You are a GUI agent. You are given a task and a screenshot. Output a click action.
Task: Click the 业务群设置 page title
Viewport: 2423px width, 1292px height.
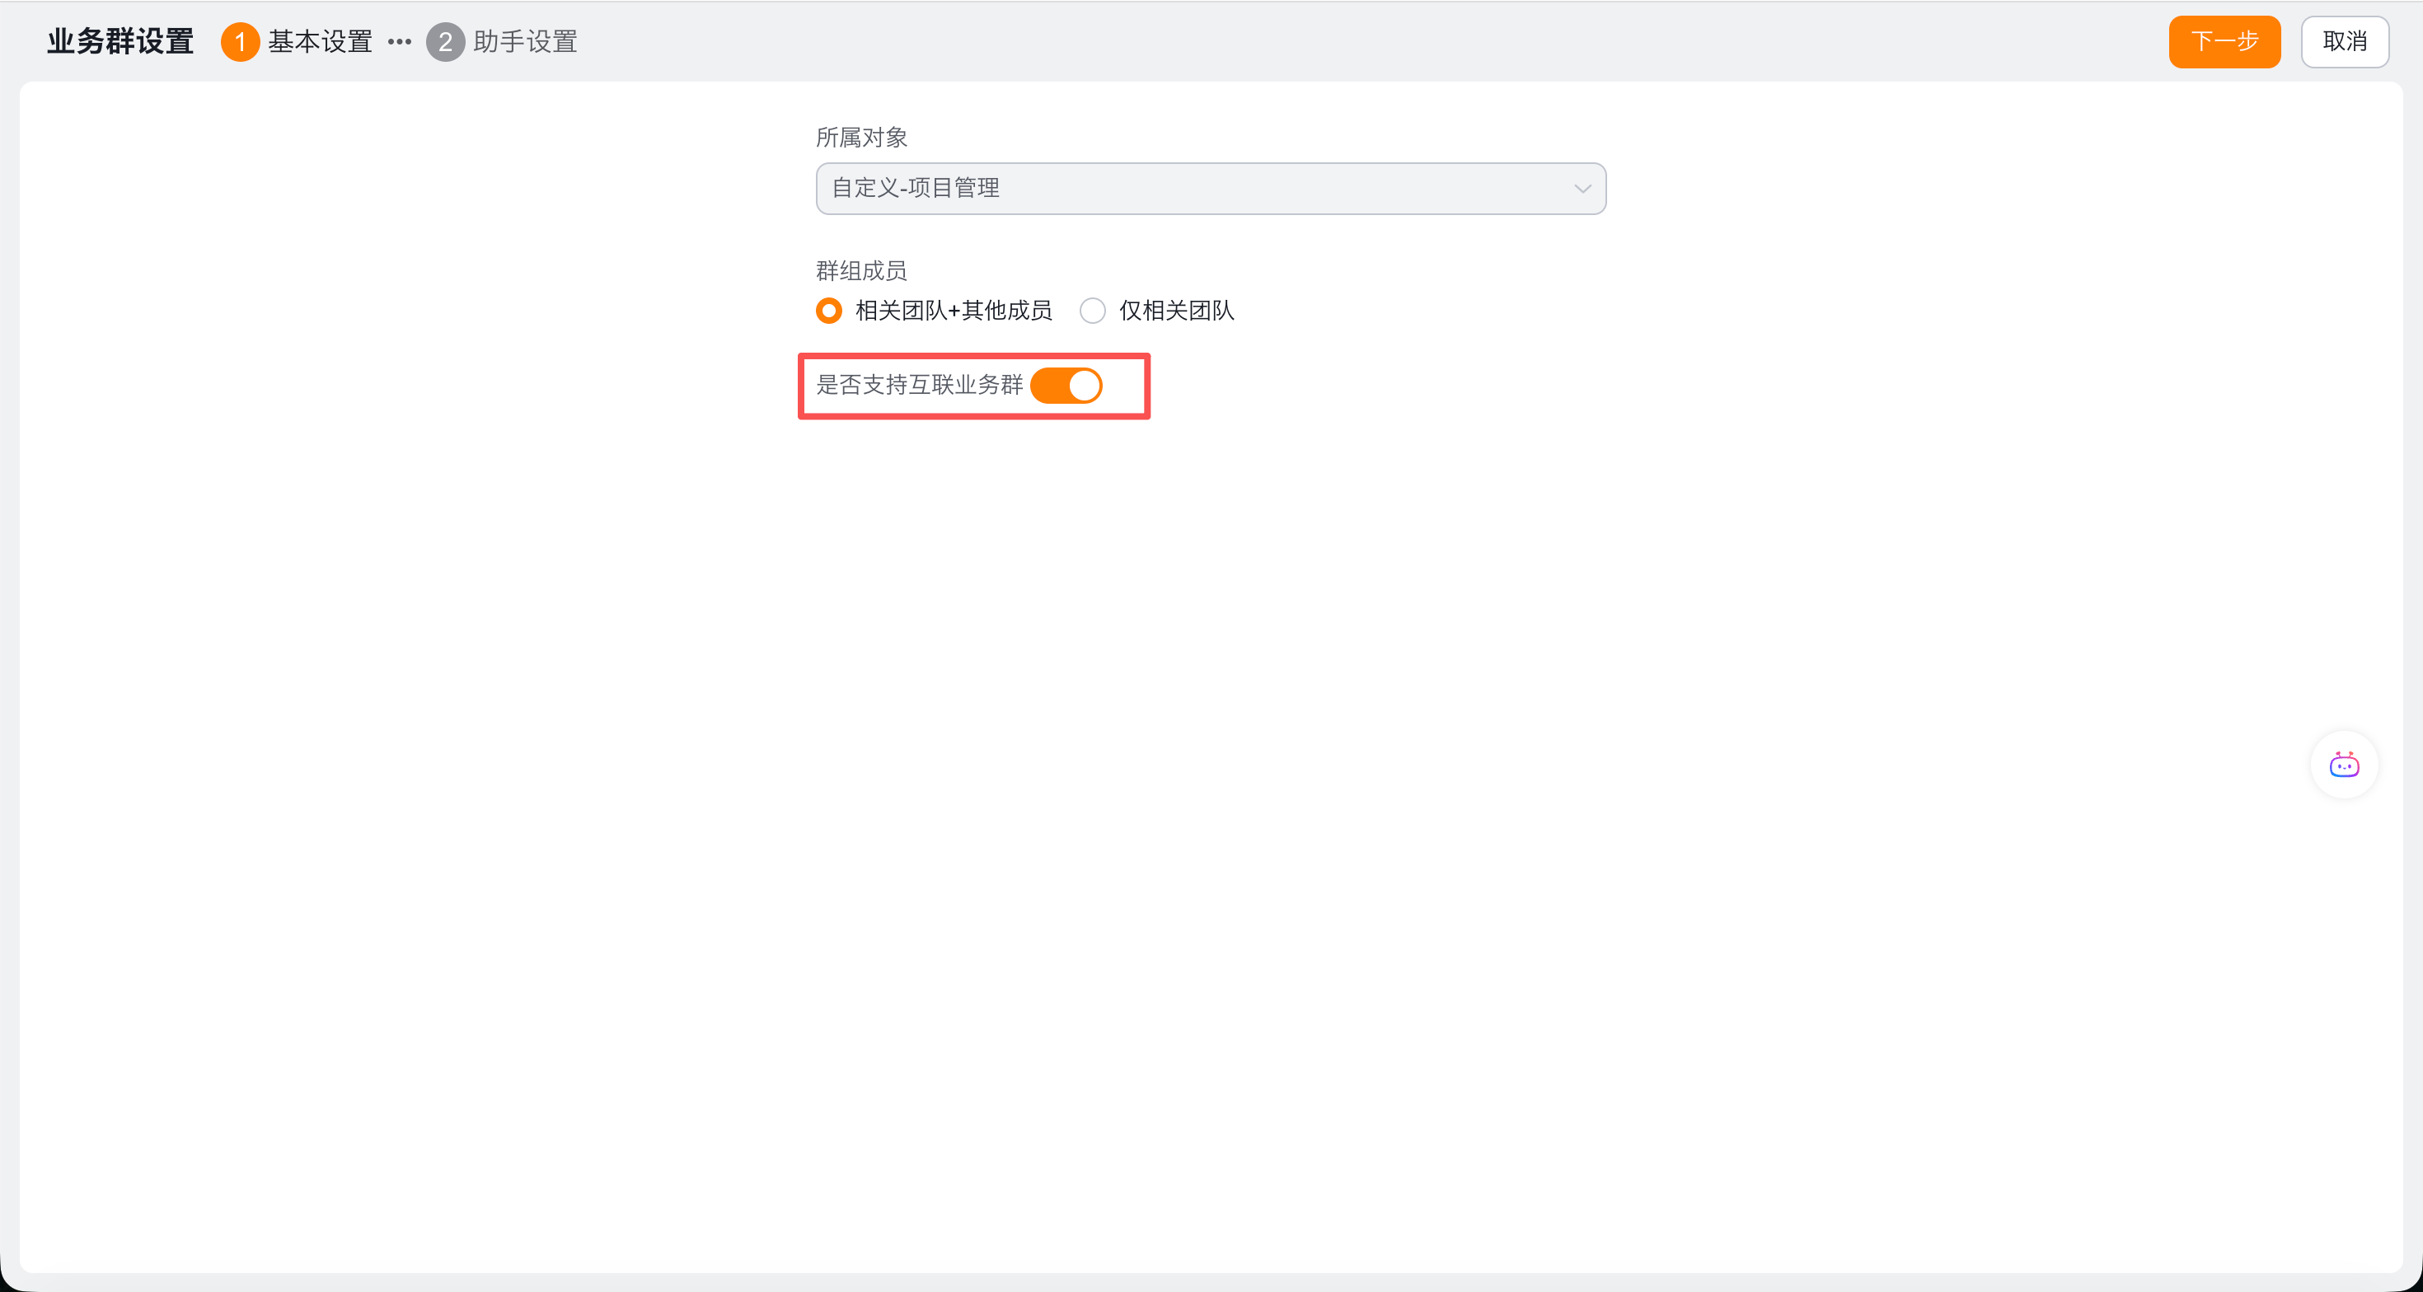pyautogui.click(x=120, y=42)
